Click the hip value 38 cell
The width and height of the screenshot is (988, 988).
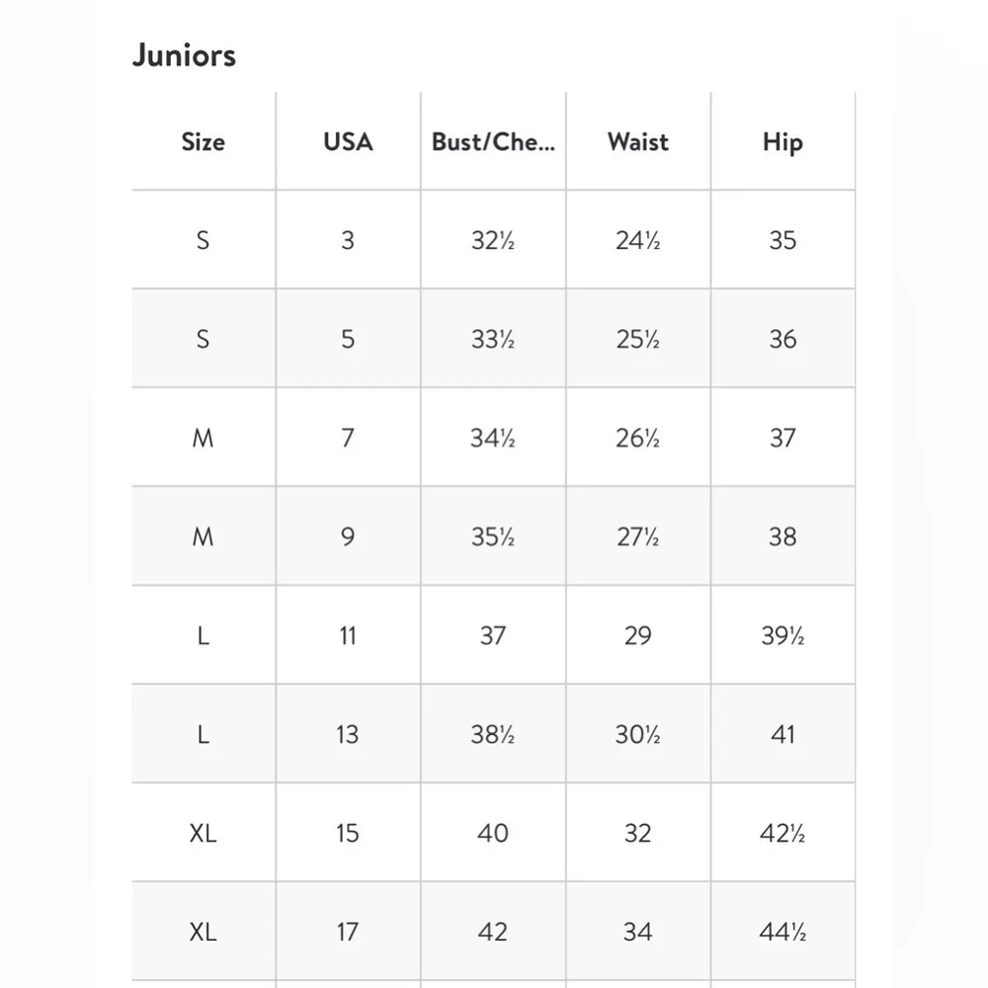click(x=782, y=536)
